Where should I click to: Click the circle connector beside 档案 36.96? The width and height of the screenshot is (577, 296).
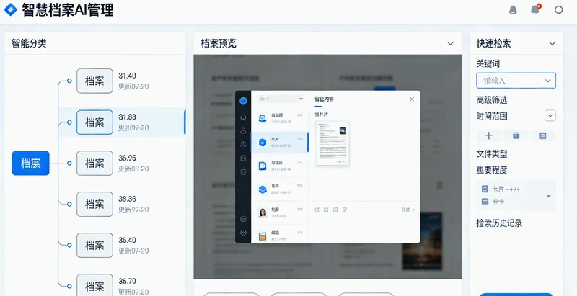tap(69, 163)
